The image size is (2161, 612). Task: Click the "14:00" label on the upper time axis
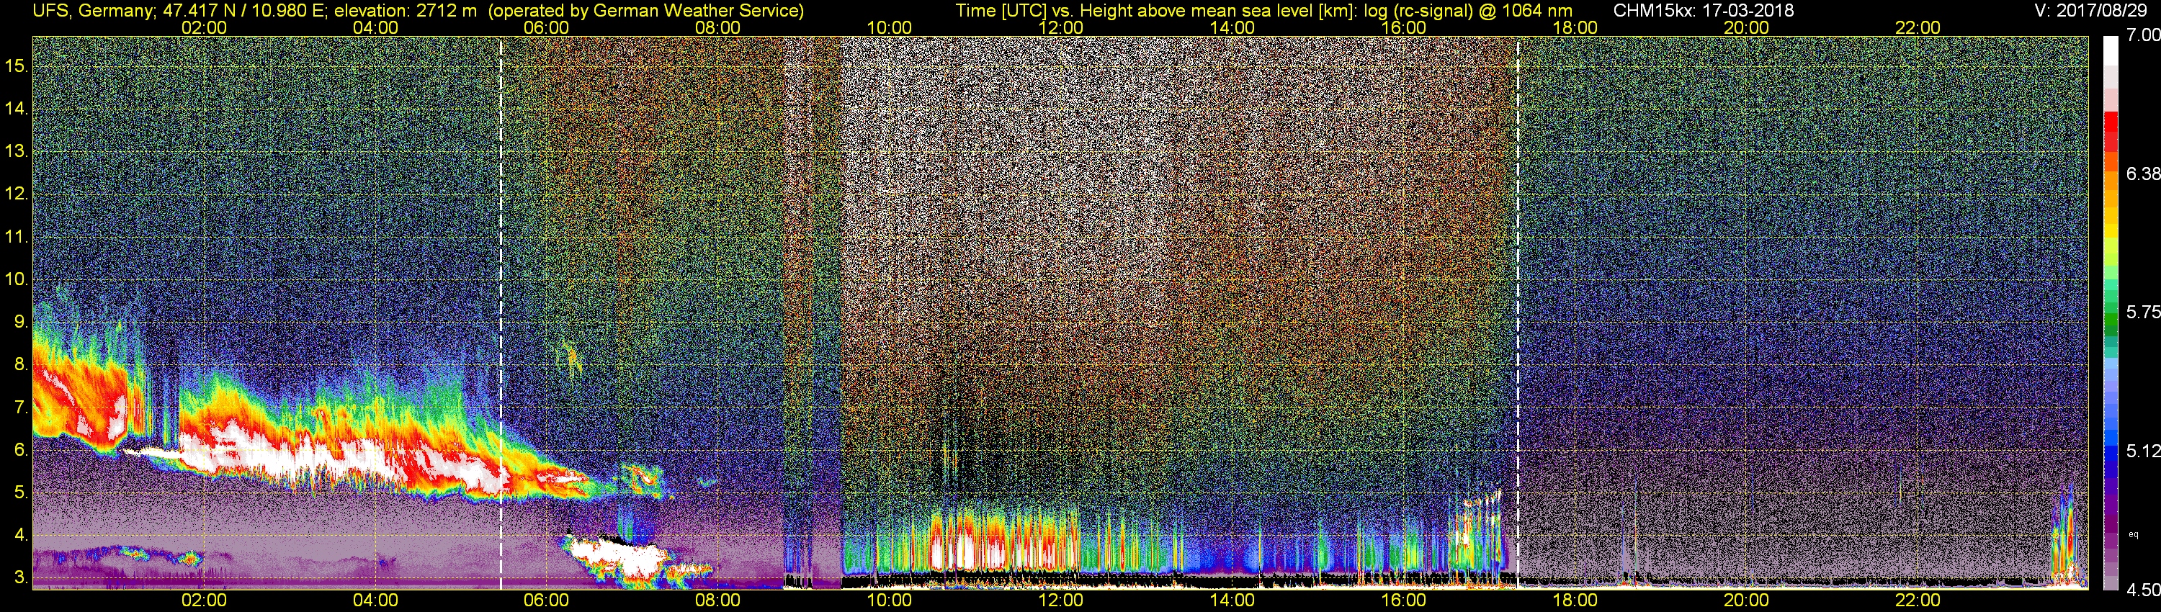pyautogui.click(x=1232, y=27)
